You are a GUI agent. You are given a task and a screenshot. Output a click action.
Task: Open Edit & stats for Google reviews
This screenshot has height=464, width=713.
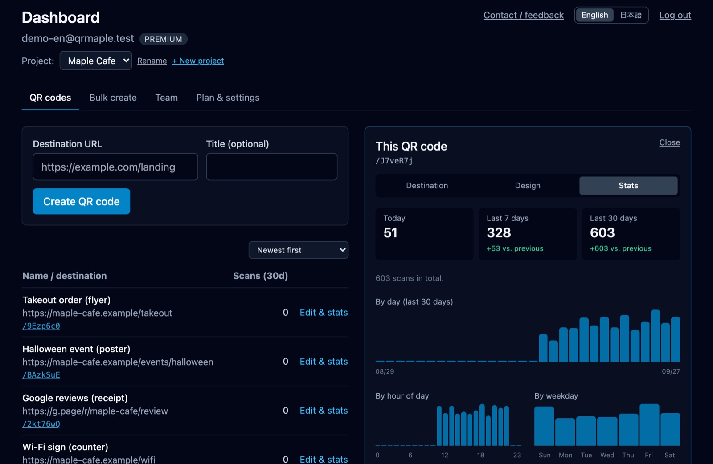point(324,411)
